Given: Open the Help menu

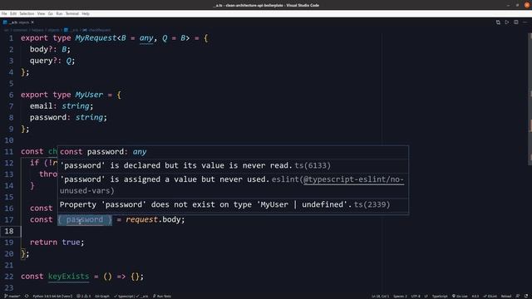Looking at the screenshot, I should pyautogui.click(x=86, y=13).
